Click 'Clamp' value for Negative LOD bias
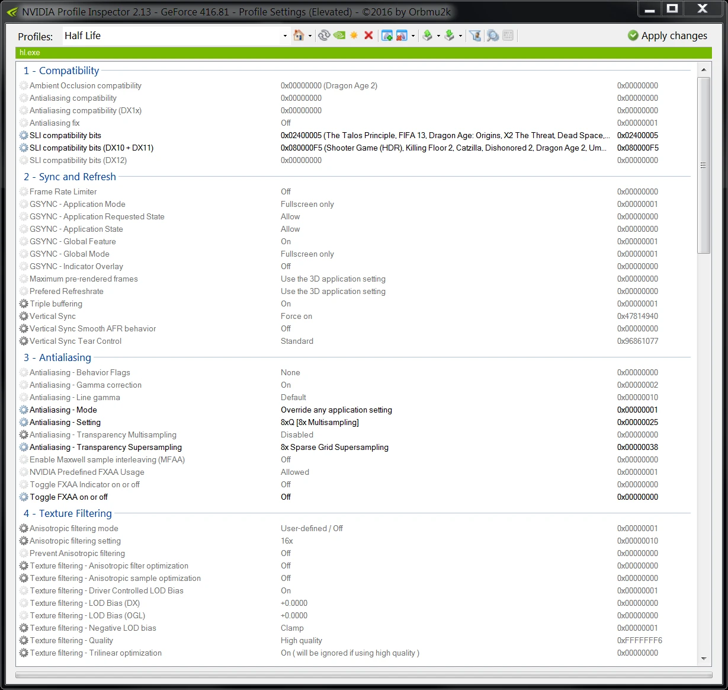 pyautogui.click(x=292, y=628)
